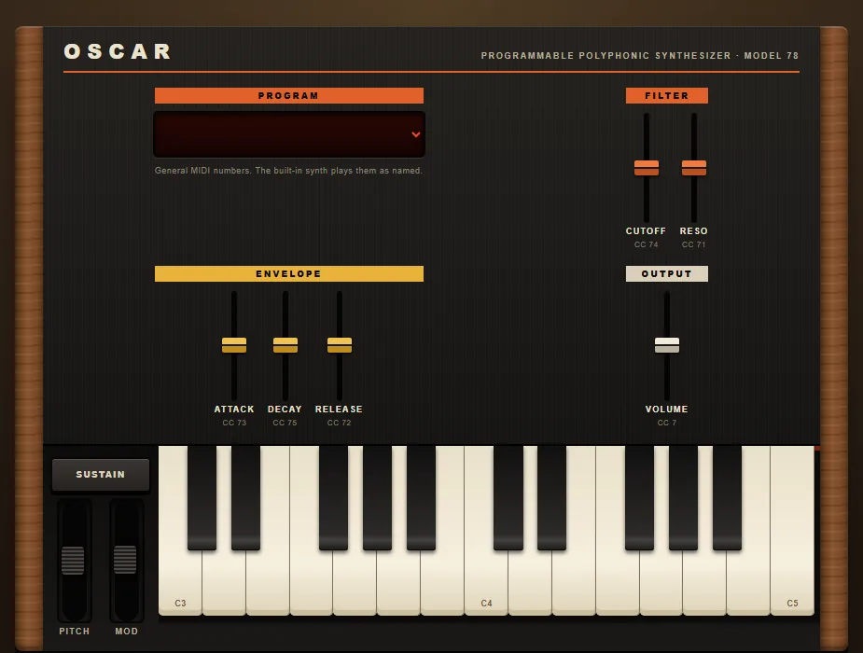Click the Attack envelope slider handle
863x653 pixels.
[234, 345]
